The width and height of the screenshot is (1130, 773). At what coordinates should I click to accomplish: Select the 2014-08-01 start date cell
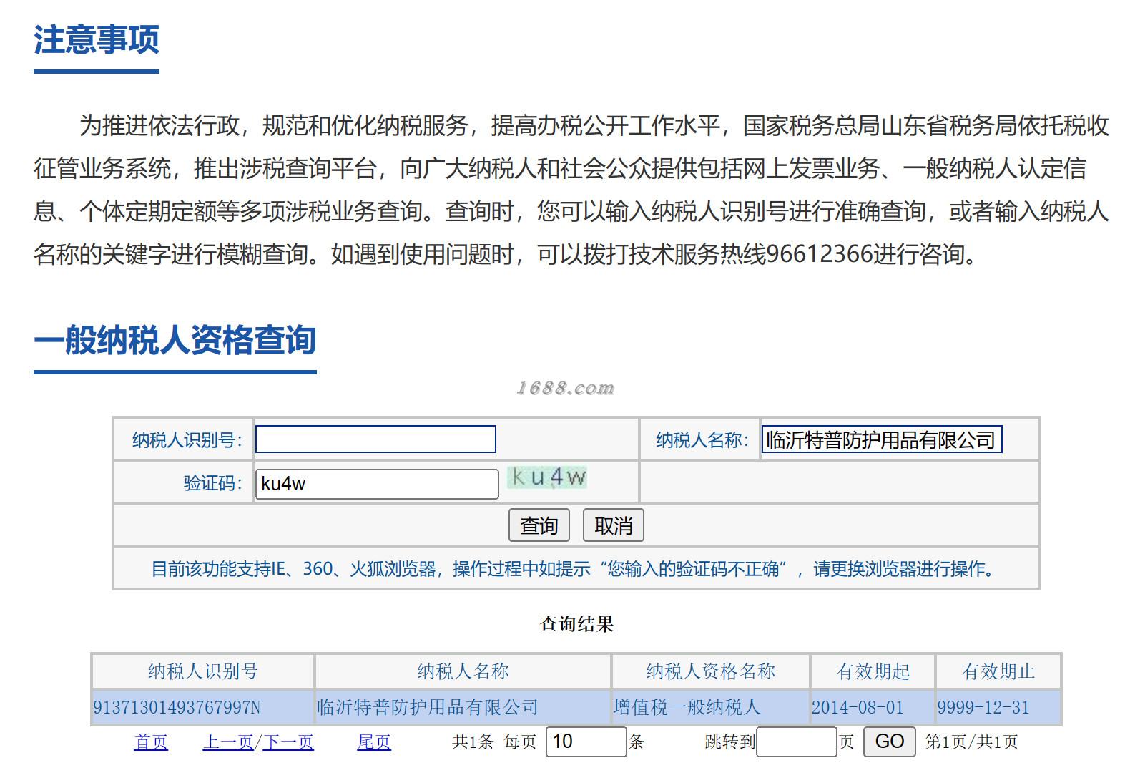pyautogui.click(x=873, y=707)
